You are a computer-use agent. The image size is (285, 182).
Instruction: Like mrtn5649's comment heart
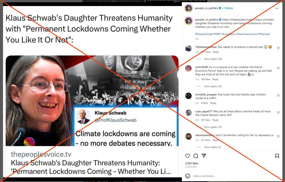[278, 68]
